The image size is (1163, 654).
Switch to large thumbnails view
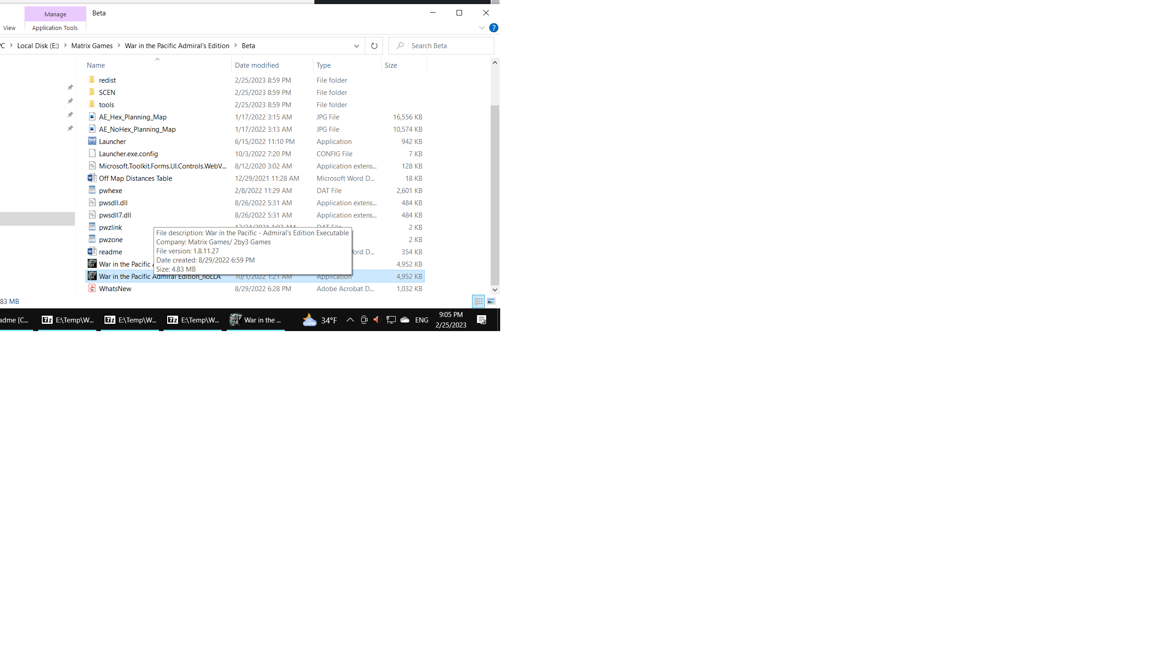pyautogui.click(x=491, y=301)
